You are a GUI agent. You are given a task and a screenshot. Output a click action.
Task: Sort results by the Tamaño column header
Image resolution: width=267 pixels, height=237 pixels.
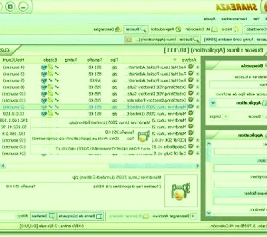[95, 60]
